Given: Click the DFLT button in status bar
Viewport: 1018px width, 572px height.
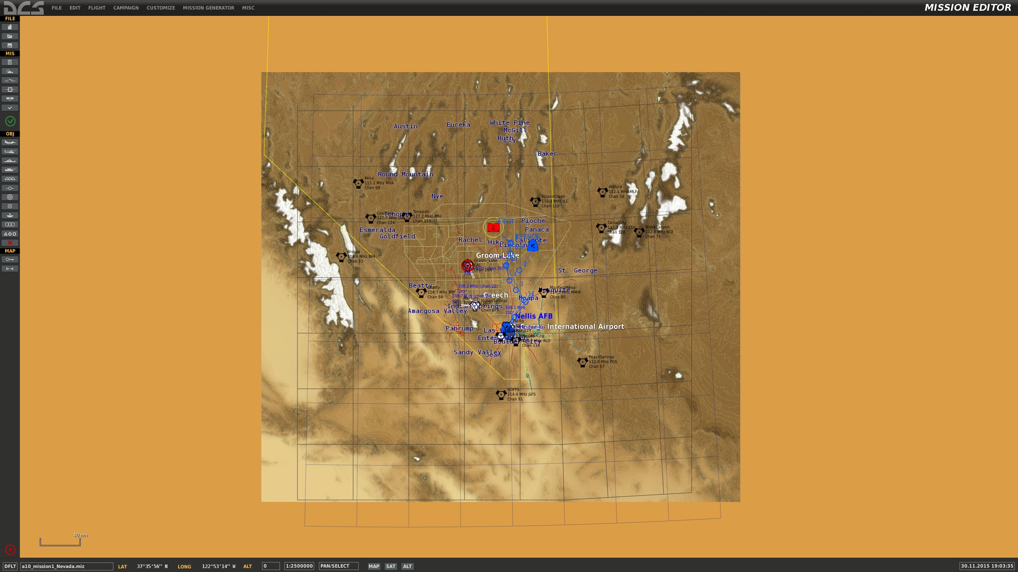Looking at the screenshot, I should pos(10,566).
